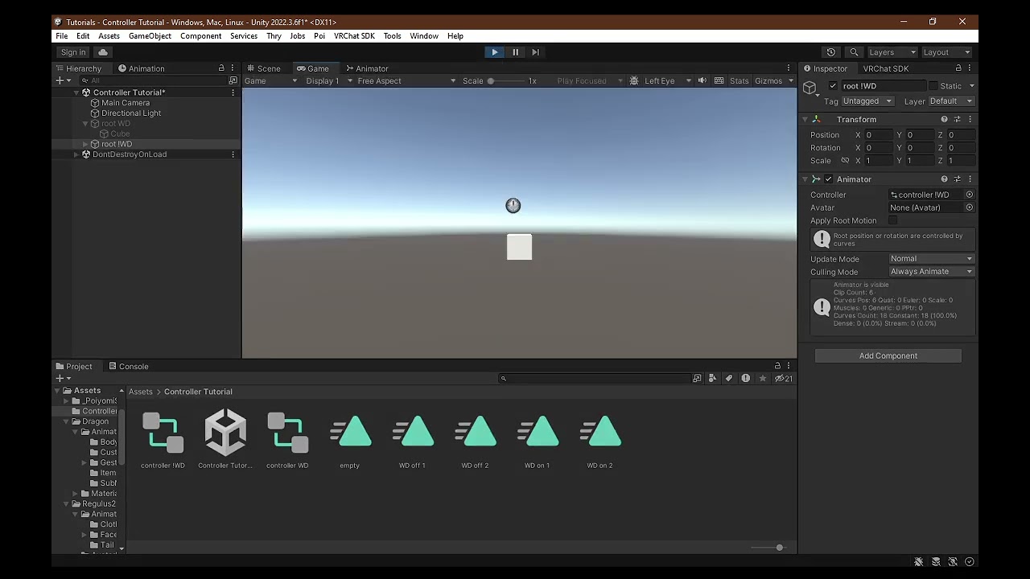
Task: Open the Layers dropdown
Action: pyautogui.click(x=892, y=52)
